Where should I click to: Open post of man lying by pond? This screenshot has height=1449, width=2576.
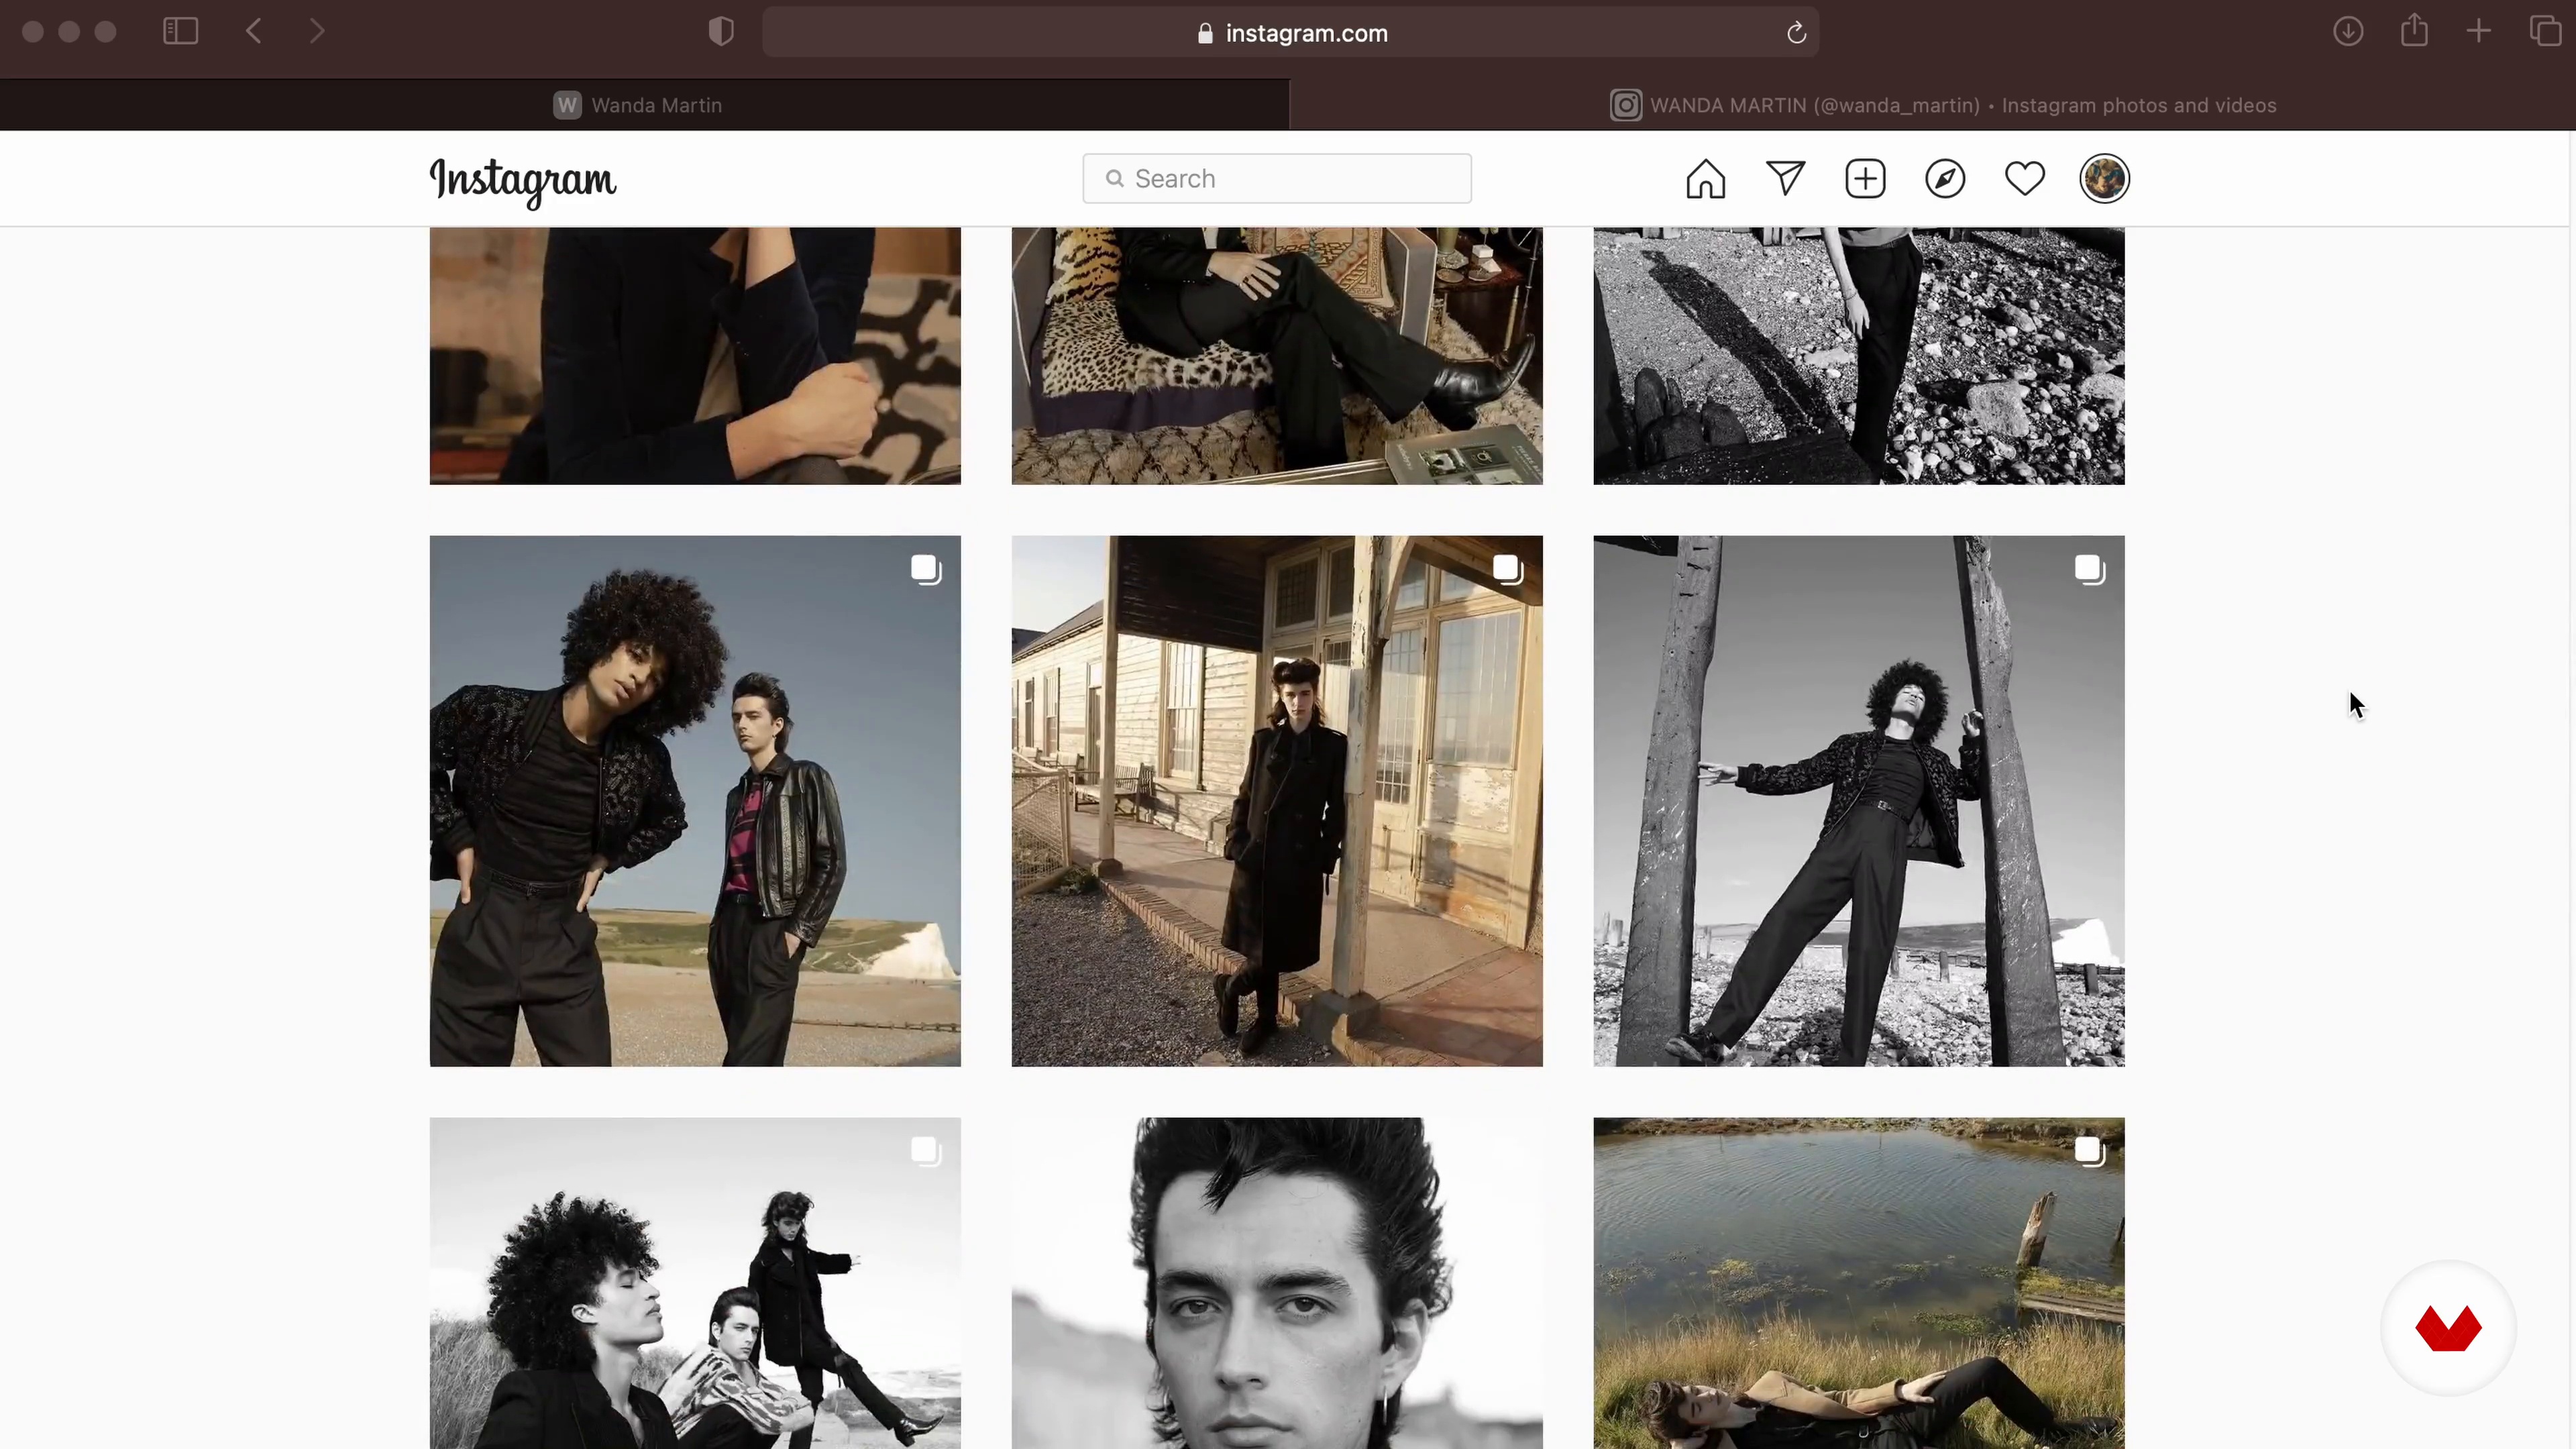pyautogui.click(x=1858, y=1283)
